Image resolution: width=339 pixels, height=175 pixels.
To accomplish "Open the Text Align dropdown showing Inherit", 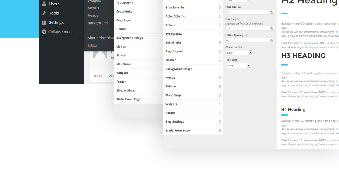I will point(238,65).
